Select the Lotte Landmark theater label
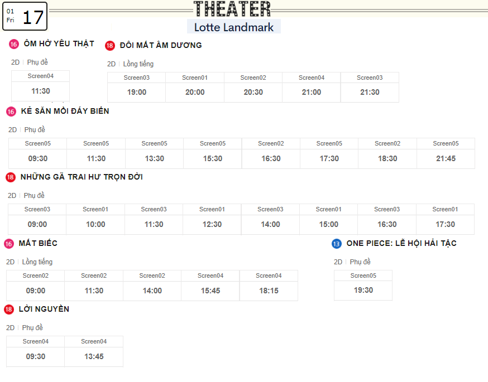Image resolution: width=488 pixels, height=382 pixels. click(234, 27)
